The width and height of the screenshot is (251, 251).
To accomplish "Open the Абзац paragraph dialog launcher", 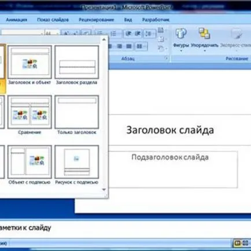I will pyautogui.click(x=167, y=58).
